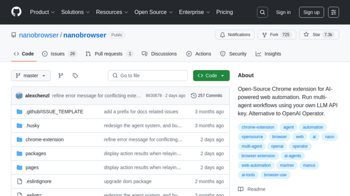View branches via the branch icon

click(61, 76)
